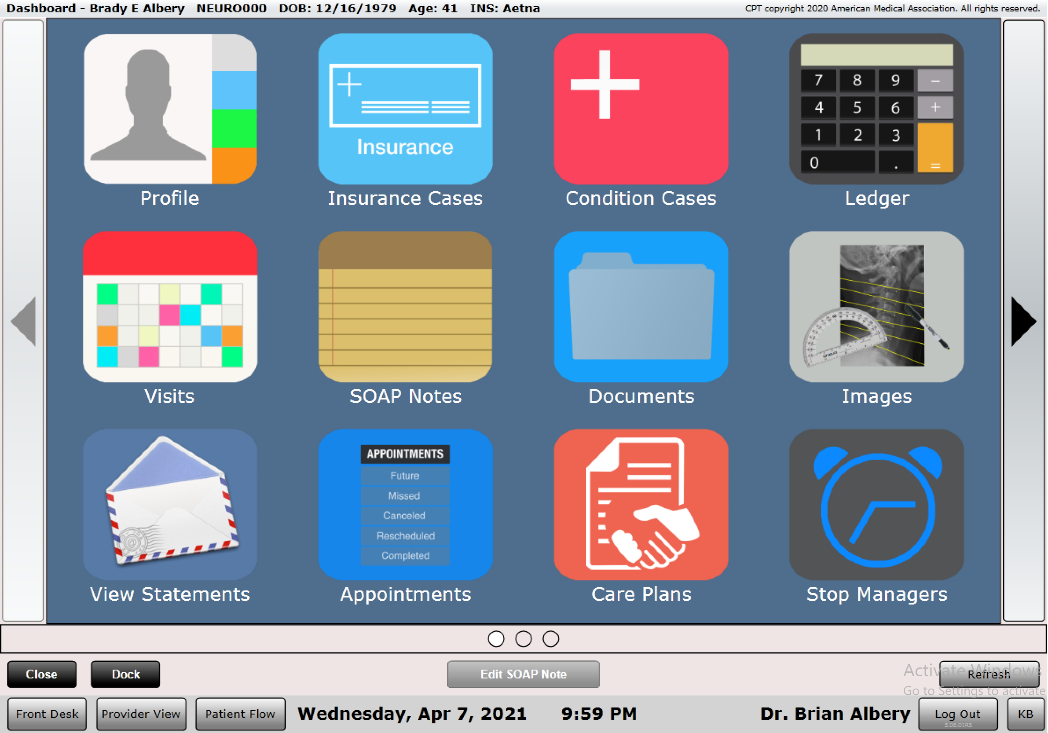Open the Appointments icon

(x=405, y=504)
